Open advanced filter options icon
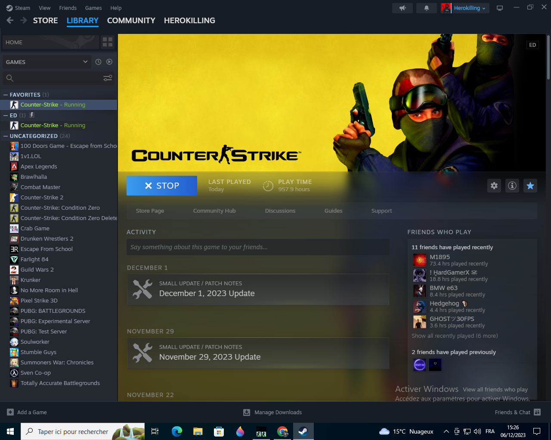This screenshot has width=551, height=440. coord(108,78)
